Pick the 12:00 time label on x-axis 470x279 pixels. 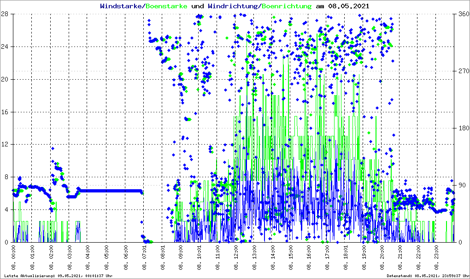(x=236, y=258)
